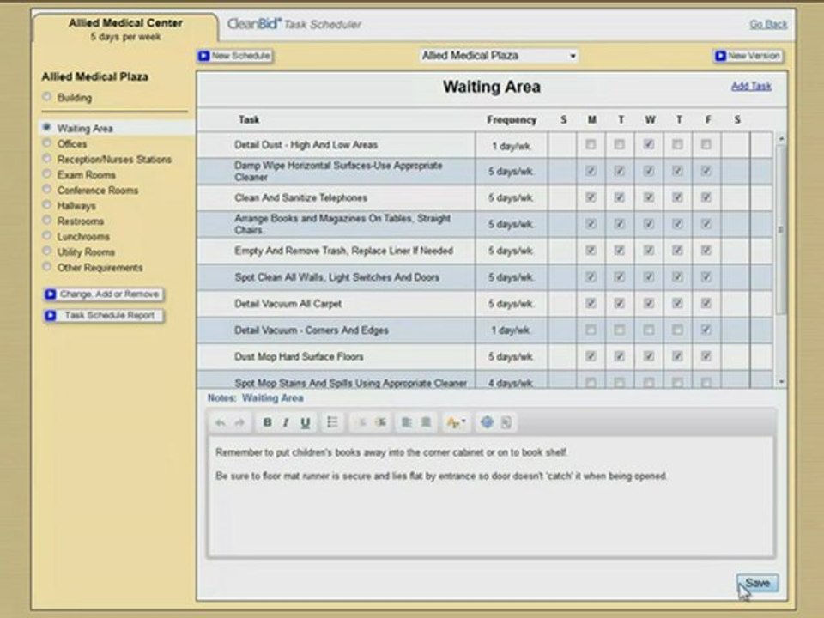This screenshot has width=824, height=618.
Task: Toggle italic formatting in notes editor
Action: 286,422
